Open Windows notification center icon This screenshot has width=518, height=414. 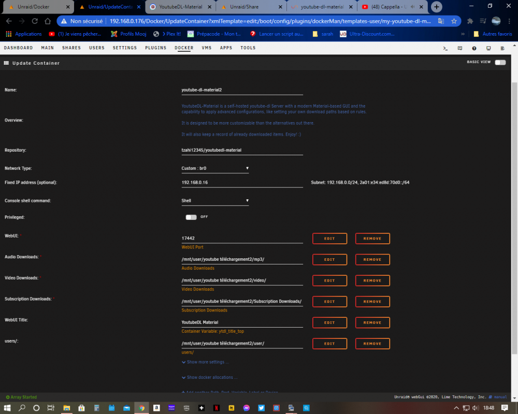point(505,408)
